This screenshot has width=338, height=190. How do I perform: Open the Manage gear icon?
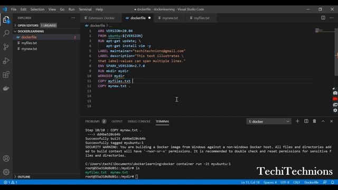(6, 172)
